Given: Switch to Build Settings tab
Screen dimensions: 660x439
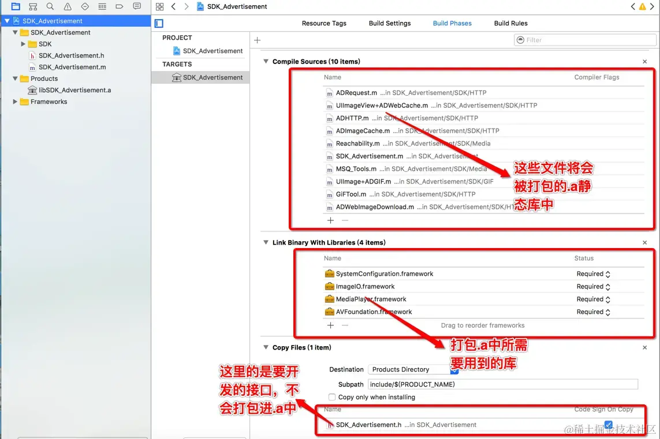Looking at the screenshot, I should point(390,23).
